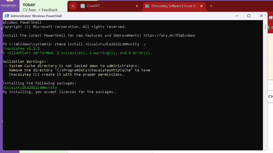This screenshot has height=153, width=273.
Task: Maximize the PowerShell window
Action: (x=249, y=16)
